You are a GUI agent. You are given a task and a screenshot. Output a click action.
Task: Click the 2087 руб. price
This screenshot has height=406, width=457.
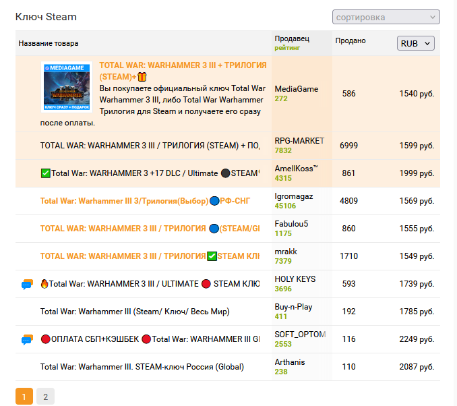[417, 367]
